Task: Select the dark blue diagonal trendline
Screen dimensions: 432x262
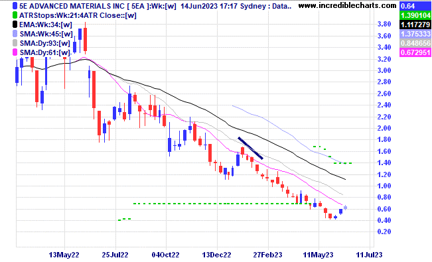Action: (x=250, y=148)
